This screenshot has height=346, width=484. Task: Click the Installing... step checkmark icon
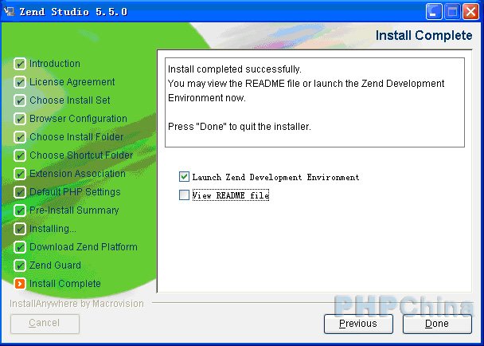tap(20, 229)
